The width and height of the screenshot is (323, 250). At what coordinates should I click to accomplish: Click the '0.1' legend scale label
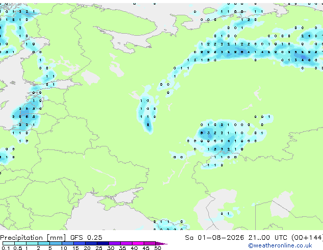6,248
